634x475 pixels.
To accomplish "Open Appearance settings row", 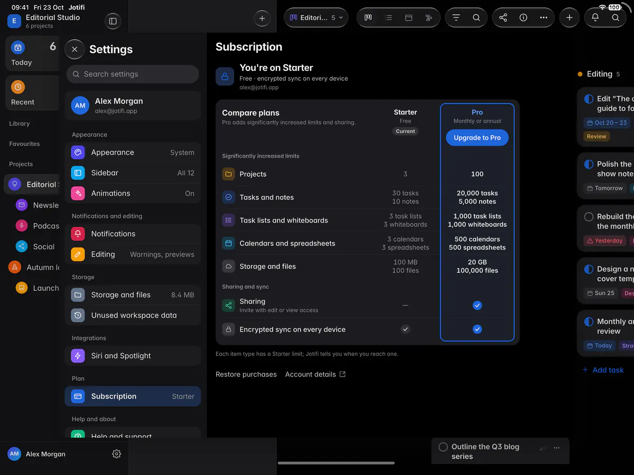I will coord(133,153).
